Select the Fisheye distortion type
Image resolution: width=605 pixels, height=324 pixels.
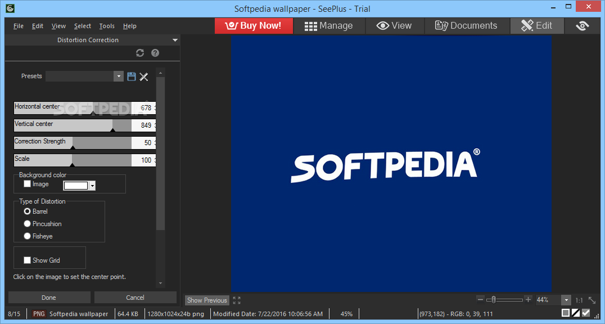pyautogui.click(x=27, y=236)
